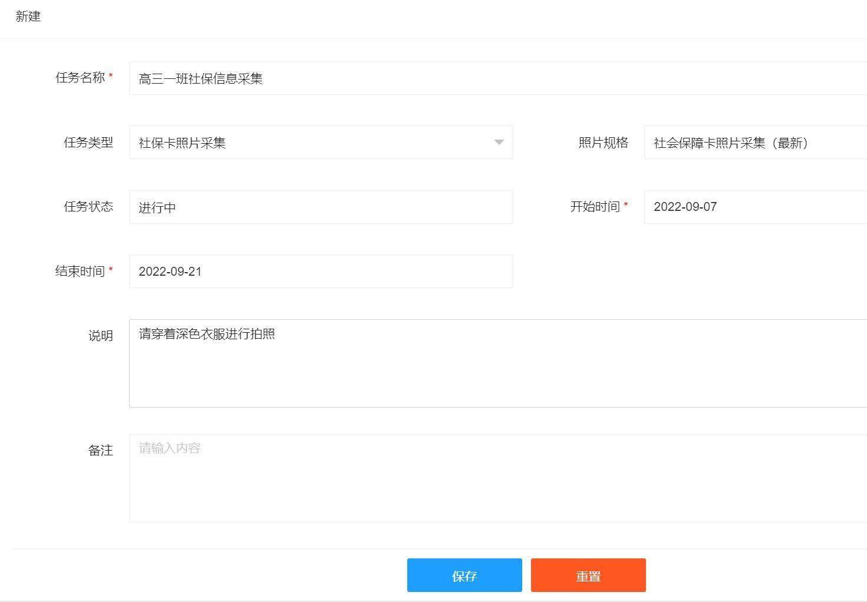Expand the 照片规格 photo specification dropdown
This screenshot has height=602, width=867.
(x=754, y=143)
